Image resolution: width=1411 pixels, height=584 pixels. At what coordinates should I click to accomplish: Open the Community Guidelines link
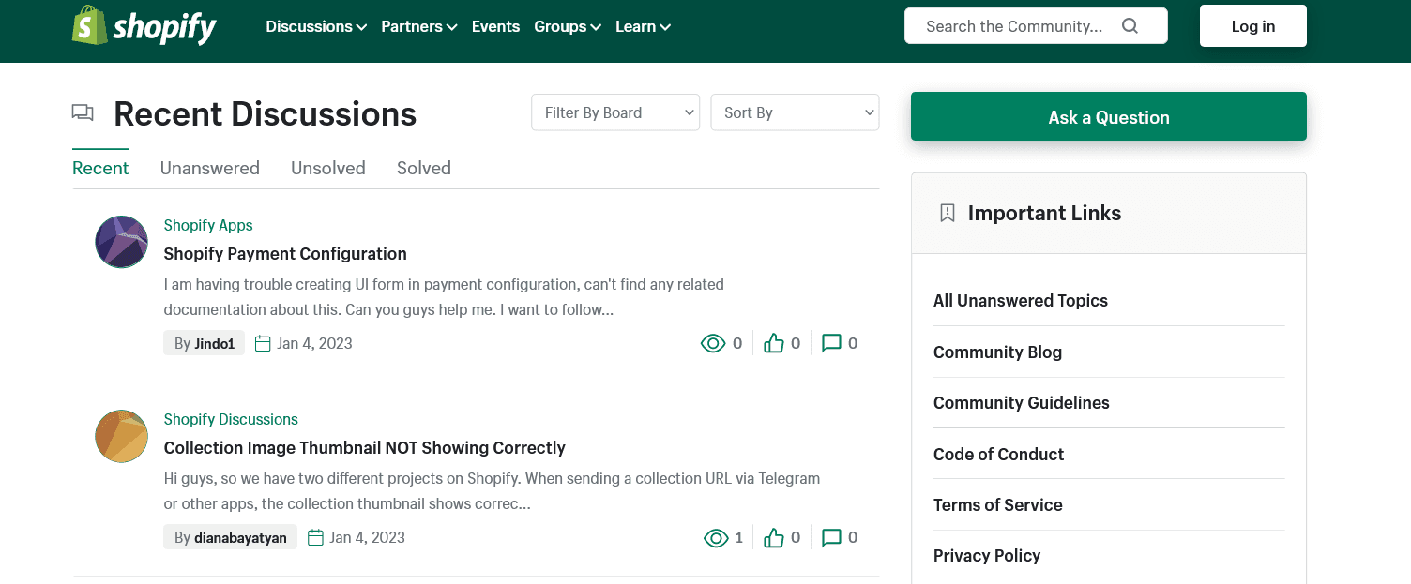click(x=1021, y=403)
